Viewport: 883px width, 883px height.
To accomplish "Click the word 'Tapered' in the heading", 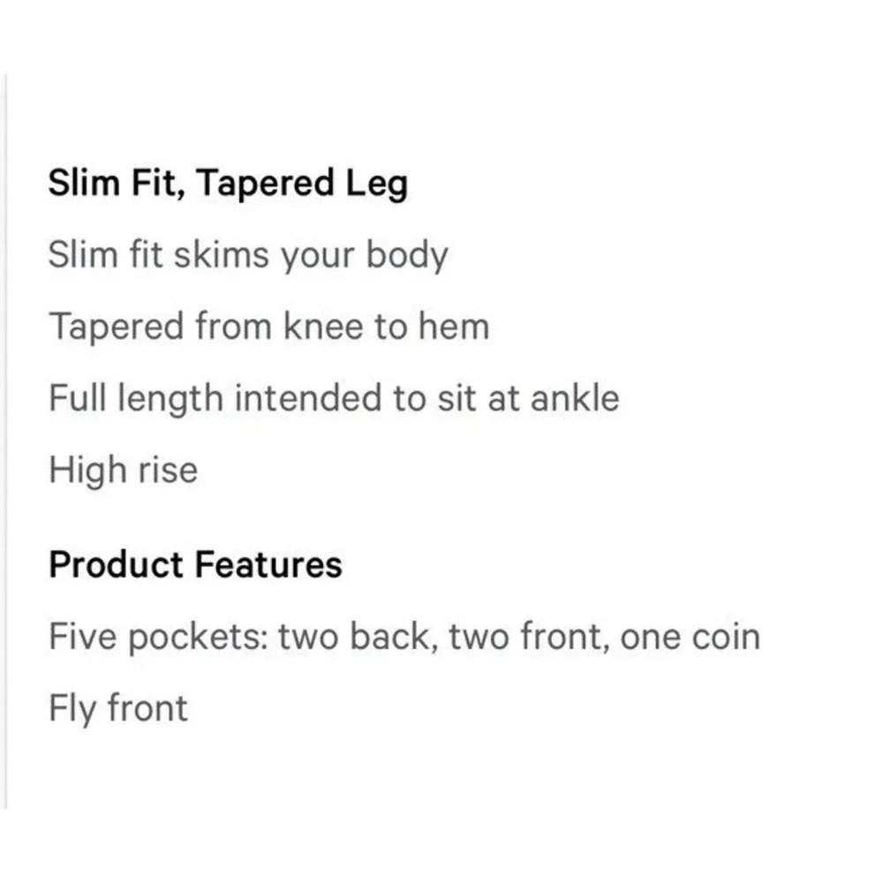I will [x=265, y=185].
